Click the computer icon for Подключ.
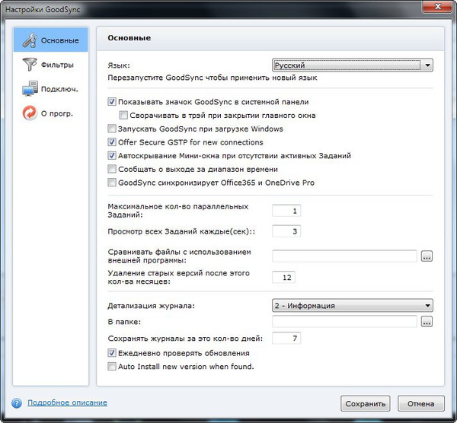Image resolution: width=457 pixels, height=423 pixels. [x=30, y=88]
